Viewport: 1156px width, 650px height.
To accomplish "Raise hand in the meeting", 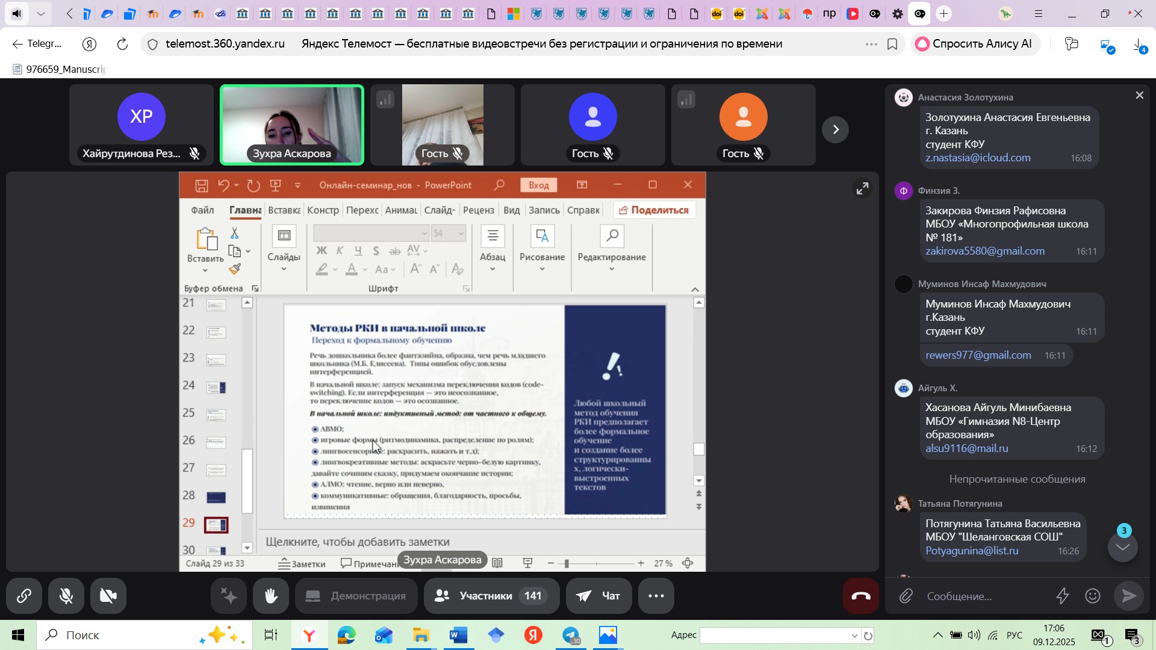I will (271, 596).
